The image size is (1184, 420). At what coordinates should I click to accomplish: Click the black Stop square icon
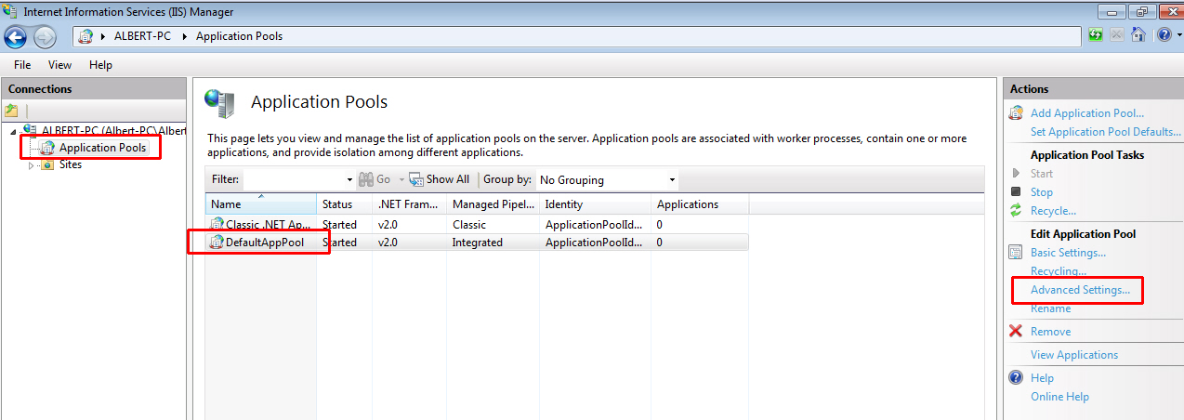pyautogui.click(x=1017, y=192)
